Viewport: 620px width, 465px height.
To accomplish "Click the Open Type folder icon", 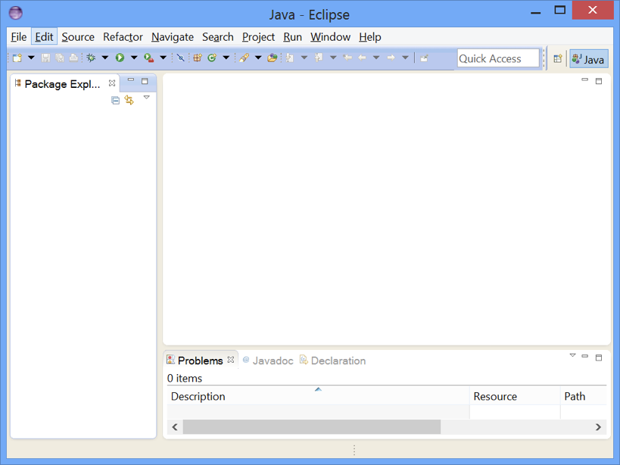I will tap(273, 58).
